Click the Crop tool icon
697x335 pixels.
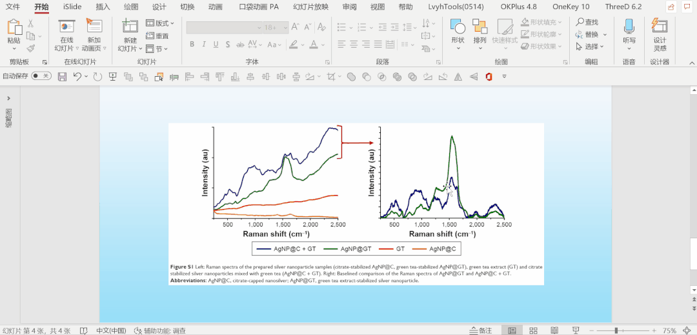pyautogui.click(x=330, y=77)
